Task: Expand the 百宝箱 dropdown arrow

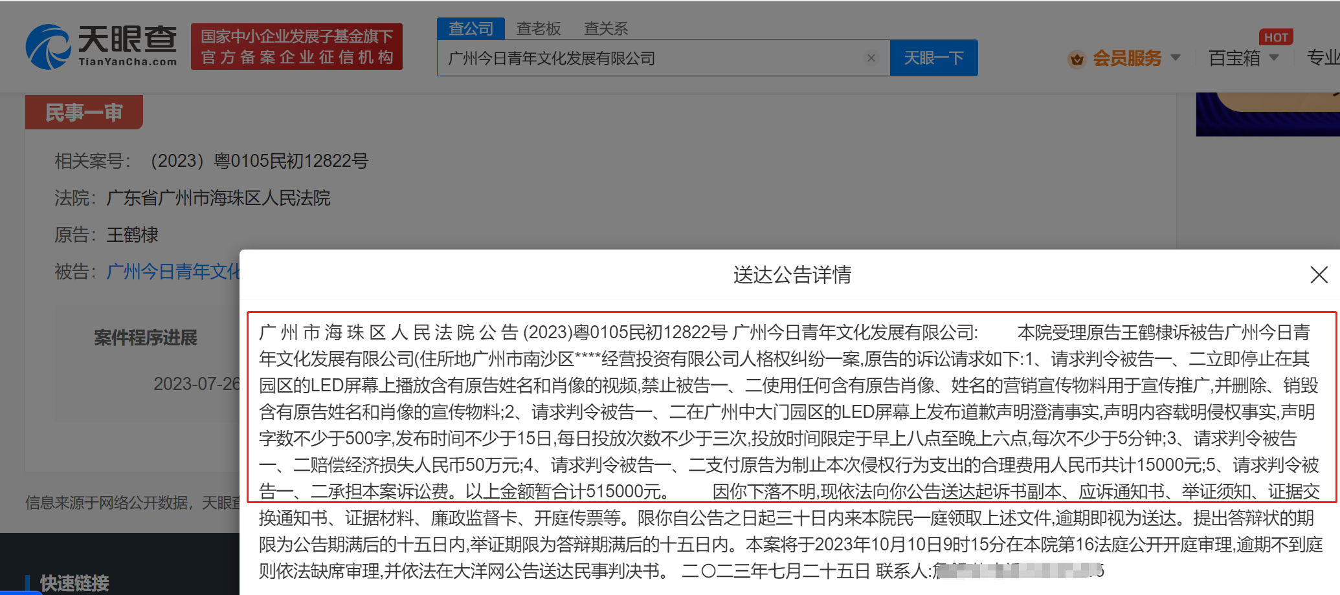Action: coord(1274,58)
